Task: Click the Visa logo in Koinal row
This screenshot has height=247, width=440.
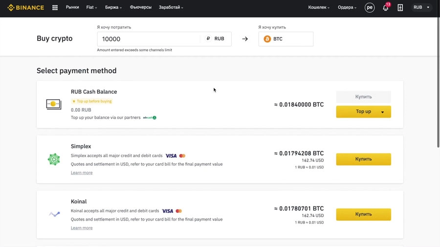Action: click(168, 211)
